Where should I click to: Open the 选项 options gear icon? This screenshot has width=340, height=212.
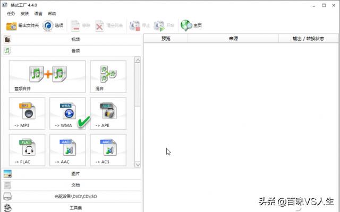tap(48, 26)
